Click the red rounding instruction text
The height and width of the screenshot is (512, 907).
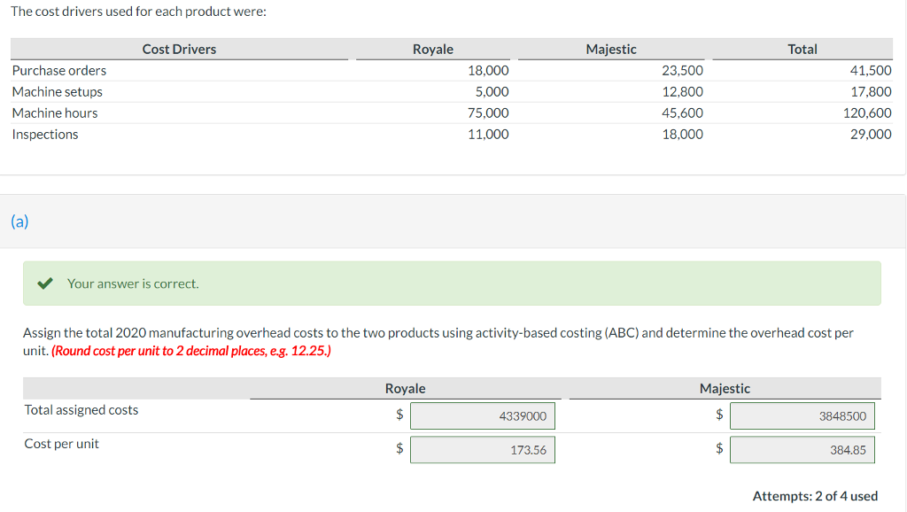point(191,351)
